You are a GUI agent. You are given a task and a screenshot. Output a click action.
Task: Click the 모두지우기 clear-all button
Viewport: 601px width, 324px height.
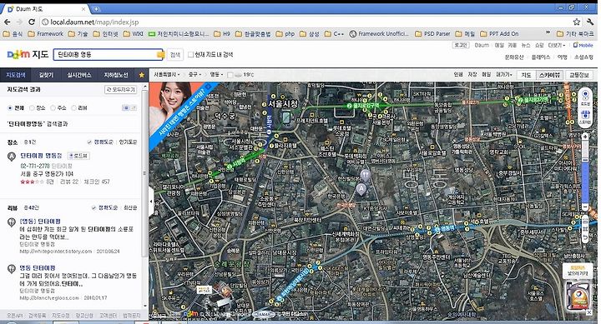[x=121, y=89]
